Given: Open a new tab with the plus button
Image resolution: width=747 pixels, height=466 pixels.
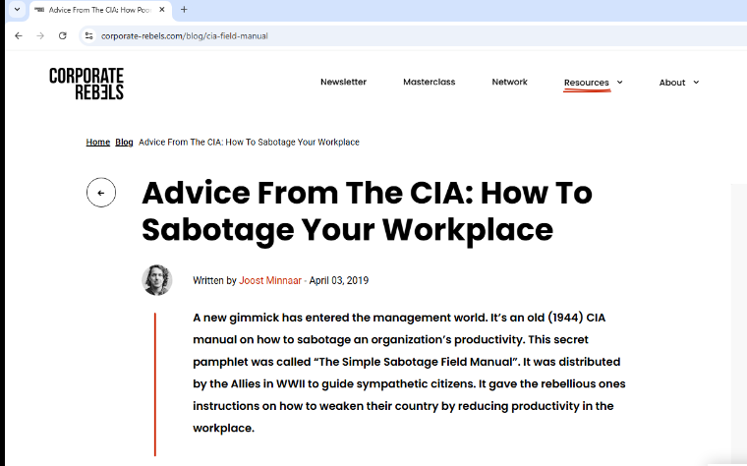Looking at the screenshot, I should (184, 10).
